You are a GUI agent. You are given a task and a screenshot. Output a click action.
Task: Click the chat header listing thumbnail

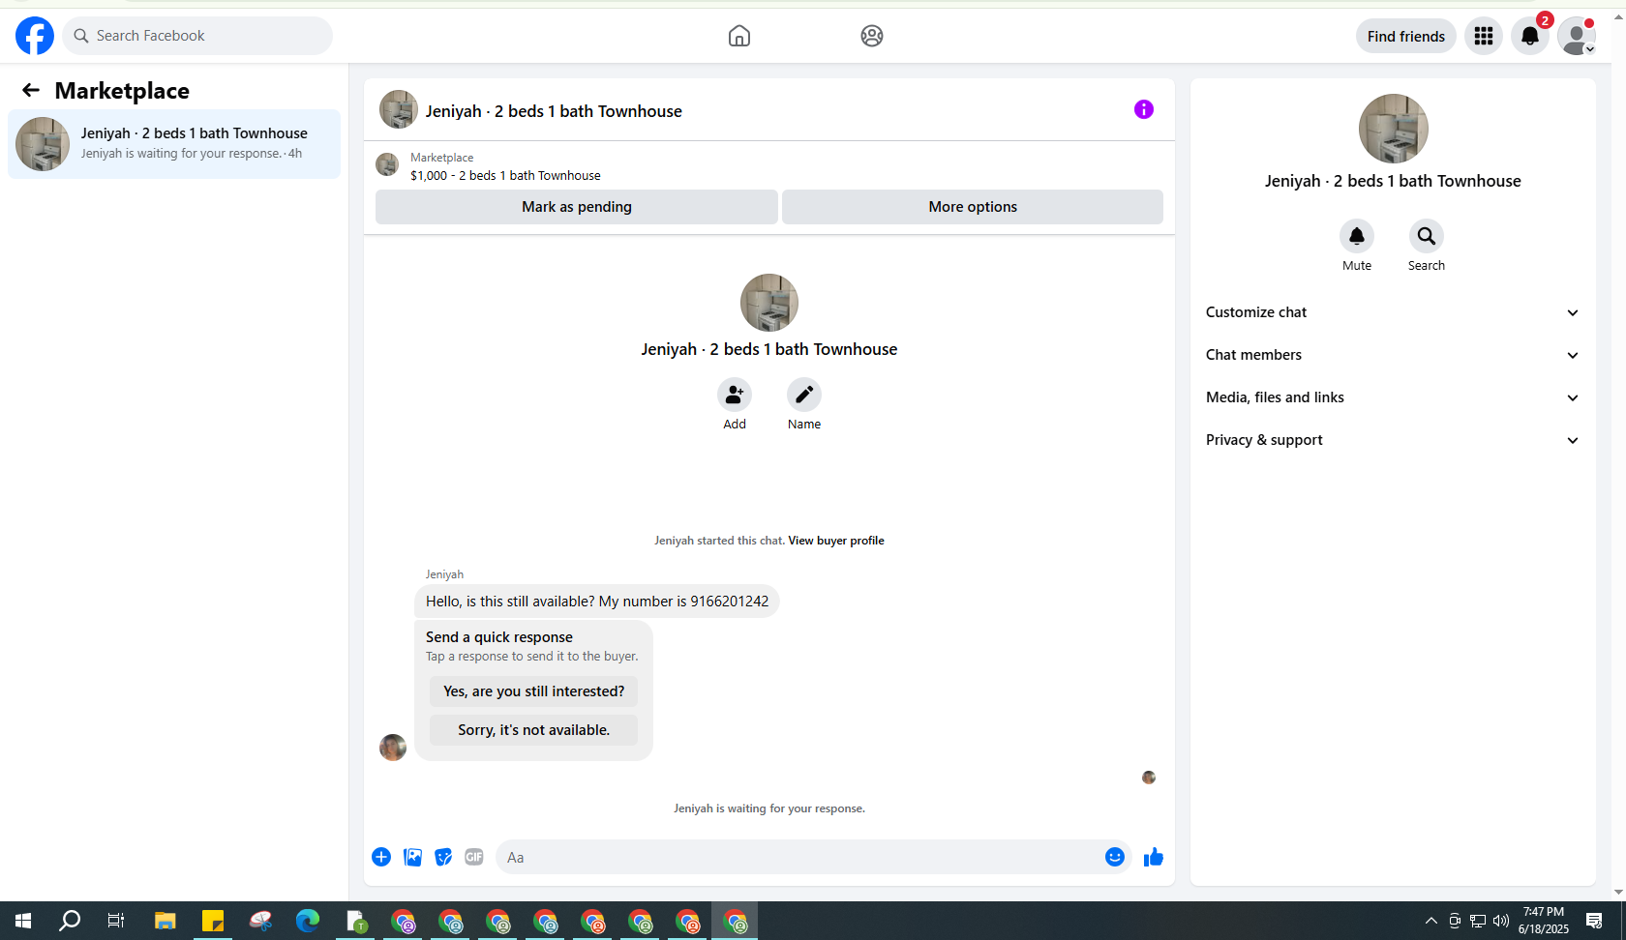click(399, 109)
